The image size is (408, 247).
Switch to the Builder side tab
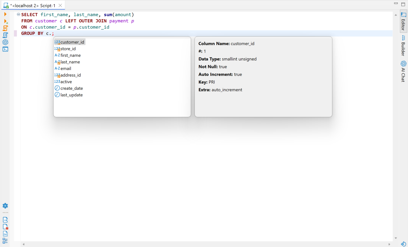[403, 46]
